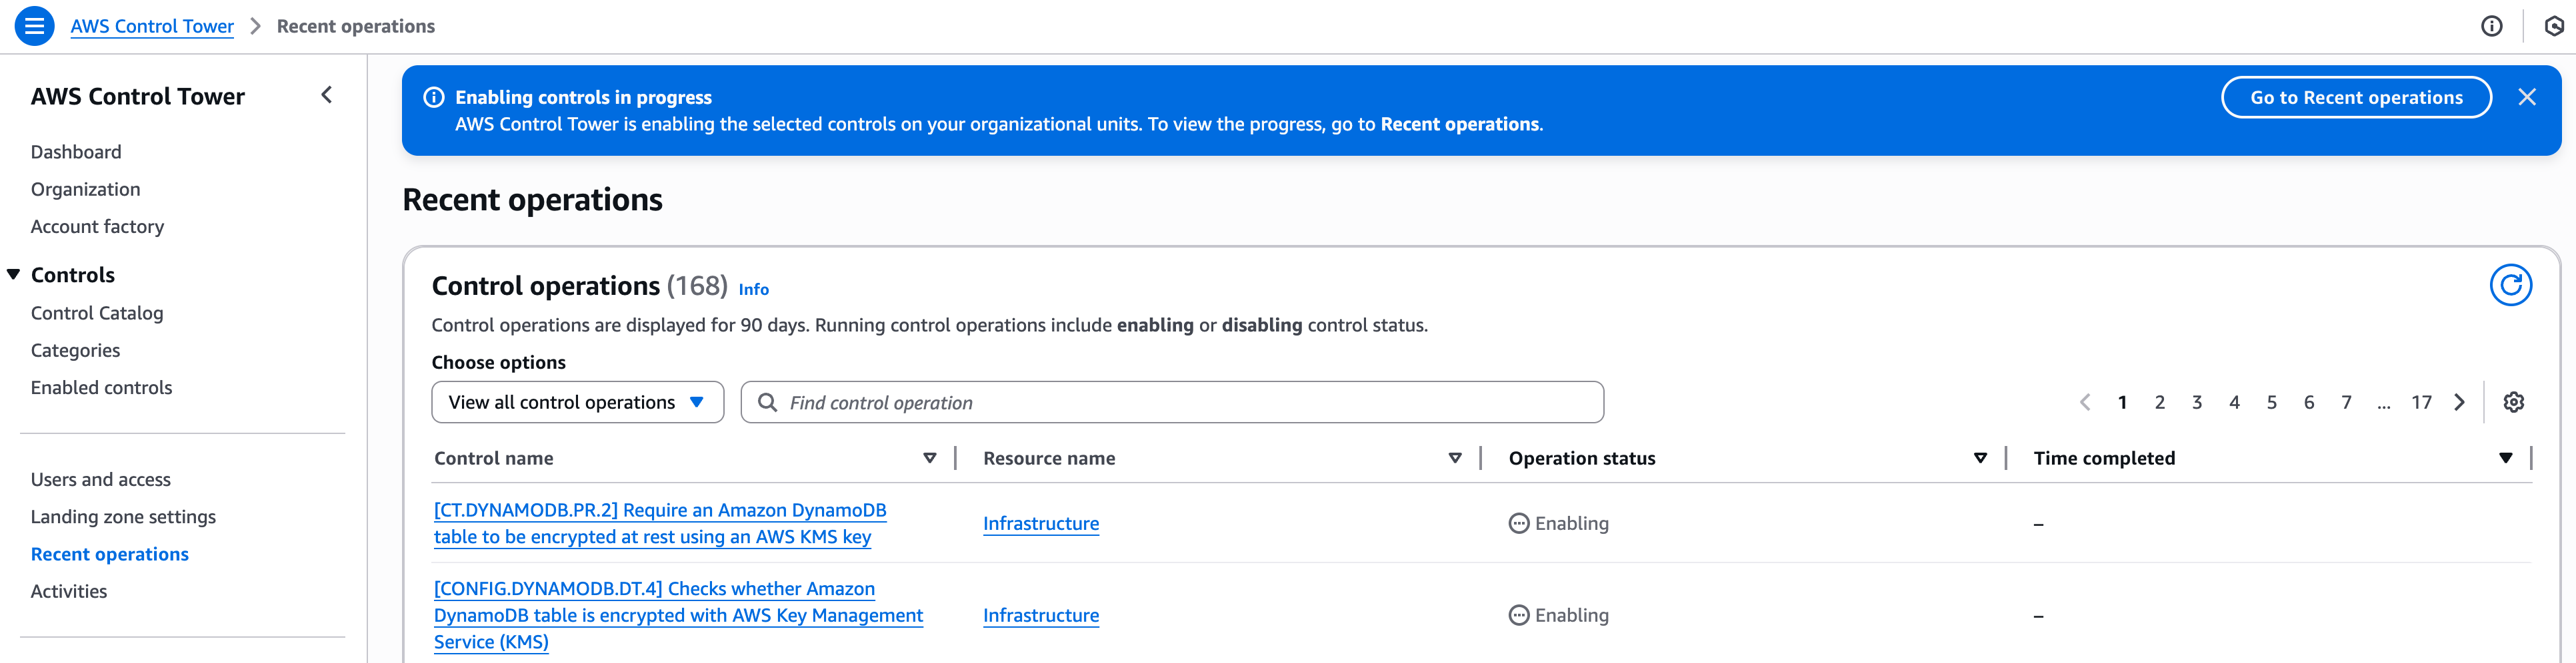Click the info circle icon in top bar
2576x663 pixels.
point(2491,26)
